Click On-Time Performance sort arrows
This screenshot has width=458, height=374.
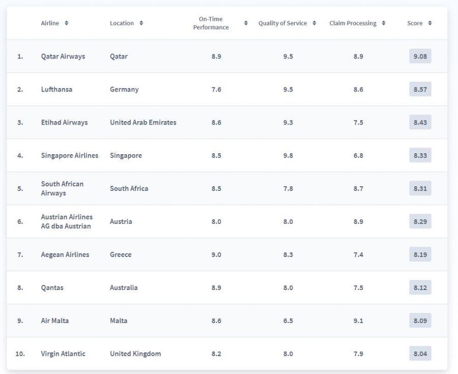(246, 23)
